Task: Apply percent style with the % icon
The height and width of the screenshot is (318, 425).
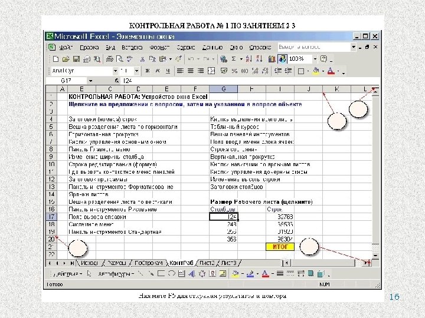Action: [234, 71]
